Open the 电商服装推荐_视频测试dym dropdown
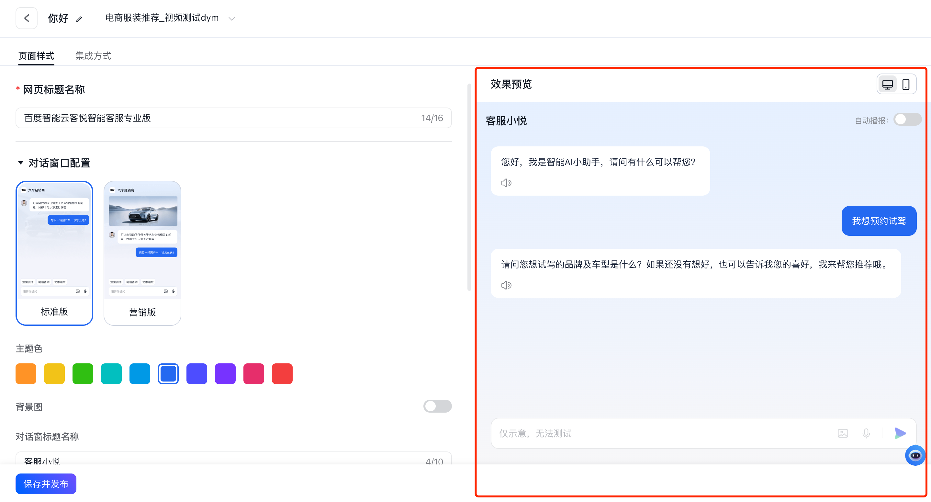Image resolution: width=931 pixels, height=502 pixels. pos(232,18)
